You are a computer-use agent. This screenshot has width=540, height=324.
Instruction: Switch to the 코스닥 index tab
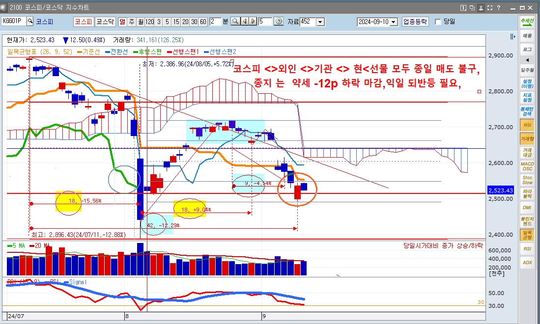105,22
